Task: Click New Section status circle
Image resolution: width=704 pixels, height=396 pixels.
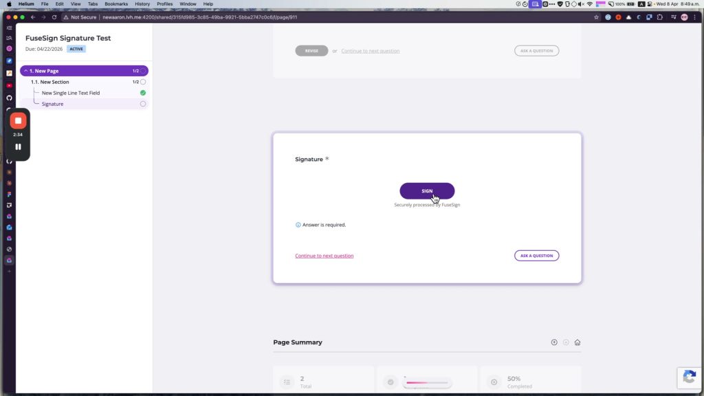Action: pos(143,82)
